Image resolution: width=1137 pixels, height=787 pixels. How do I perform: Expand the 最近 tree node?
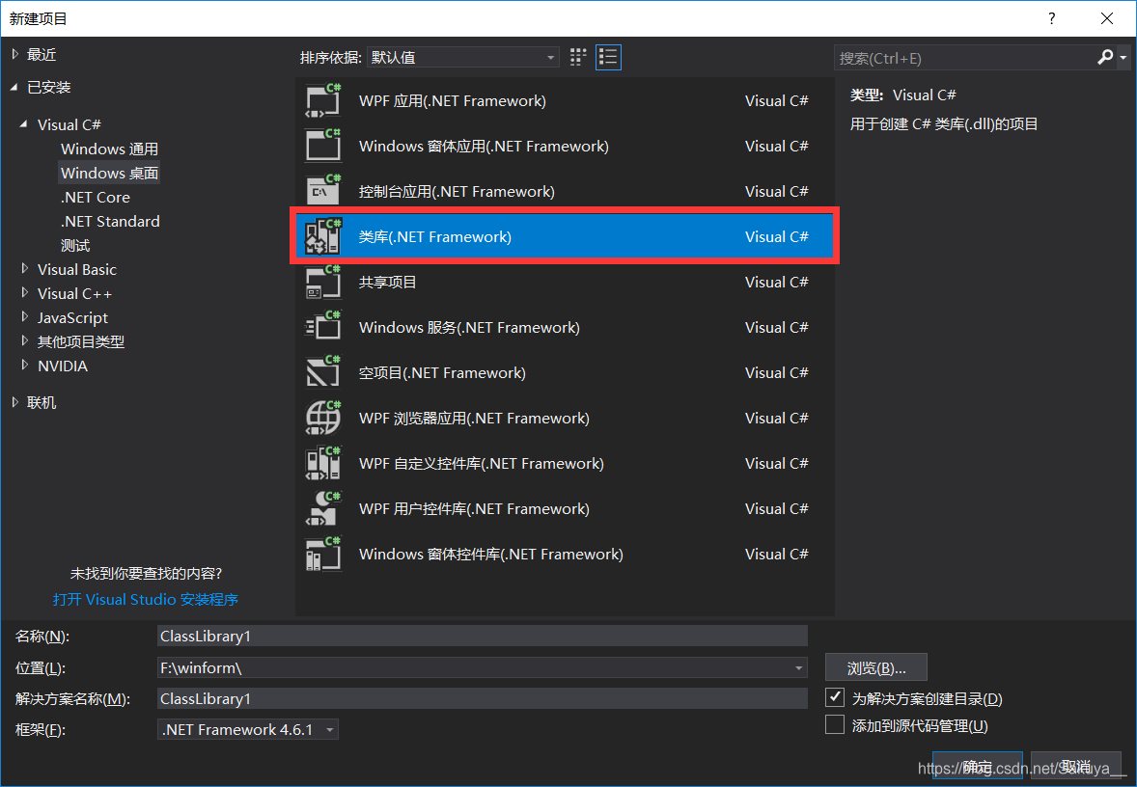[15, 54]
